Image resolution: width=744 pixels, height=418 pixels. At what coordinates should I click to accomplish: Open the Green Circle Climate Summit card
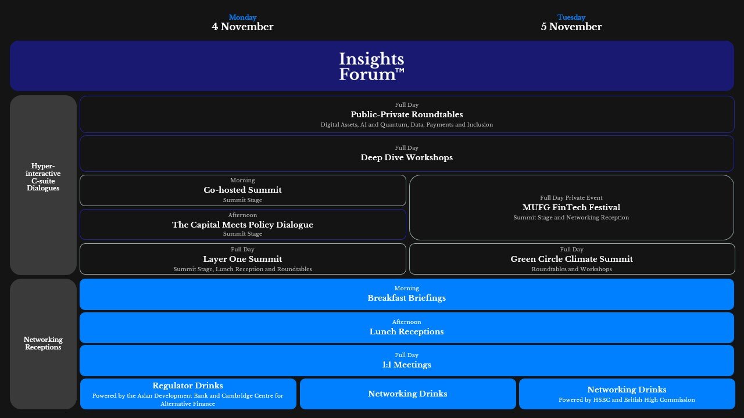[x=571, y=259]
